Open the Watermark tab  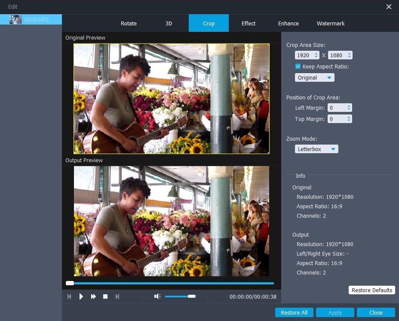pyautogui.click(x=330, y=23)
